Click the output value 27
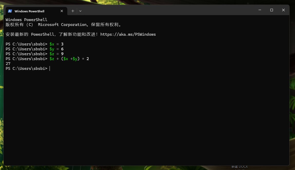 coord(8,64)
